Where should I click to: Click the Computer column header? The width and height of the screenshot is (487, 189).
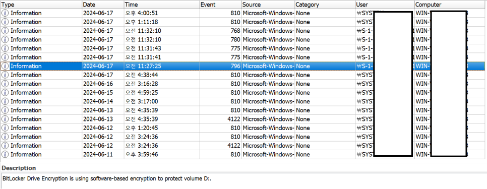[x=450, y=5]
